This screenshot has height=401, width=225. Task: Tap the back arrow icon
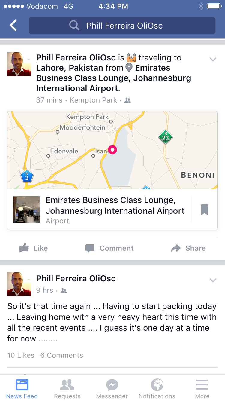click(x=13, y=26)
